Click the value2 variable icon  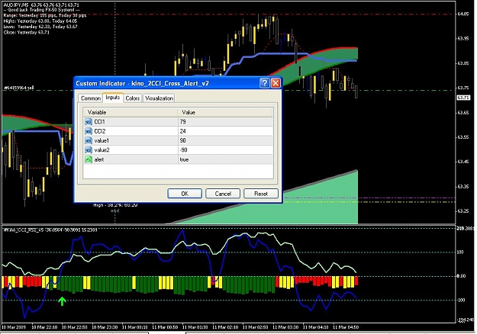(x=89, y=150)
